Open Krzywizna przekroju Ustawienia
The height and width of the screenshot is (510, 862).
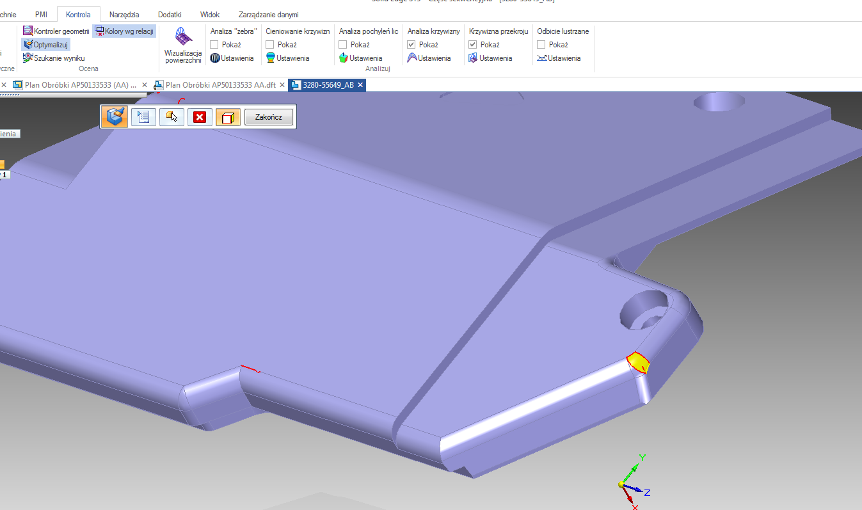tap(491, 58)
